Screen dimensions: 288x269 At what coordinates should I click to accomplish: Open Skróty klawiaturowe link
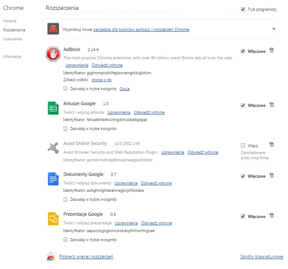(x=261, y=257)
